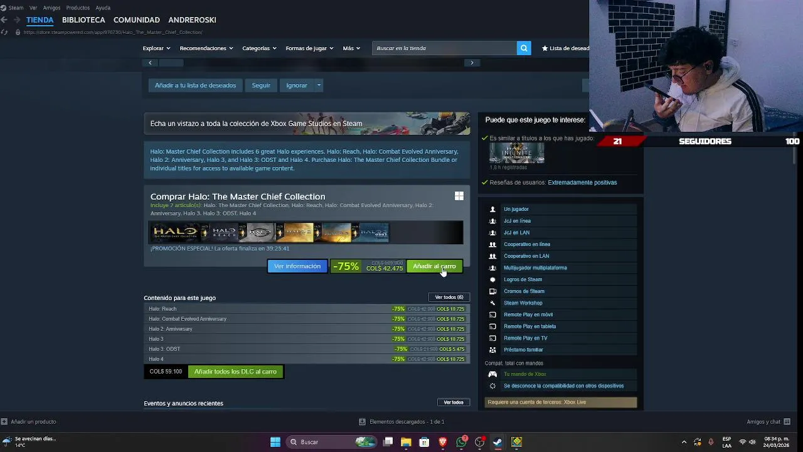Click the previous arrow on the thumbnail strip
803x452 pixels.
[150, 63]
